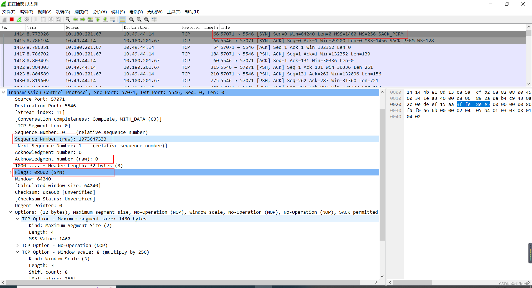Click highlighted hex bytes 3f fe 8e e5
532x288 pixels.
point(473,105)
